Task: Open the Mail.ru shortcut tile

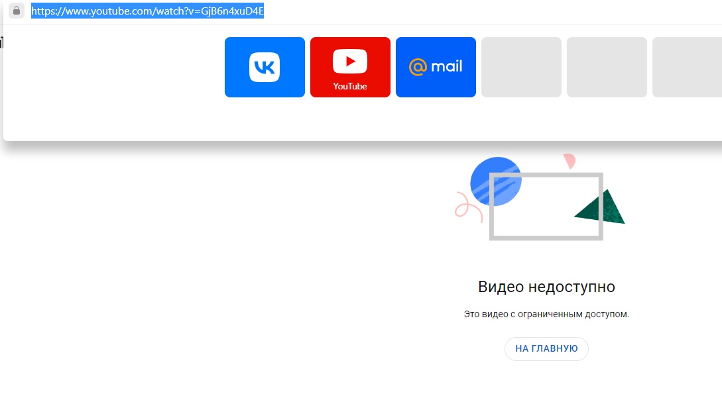Action: click(436, 67)
